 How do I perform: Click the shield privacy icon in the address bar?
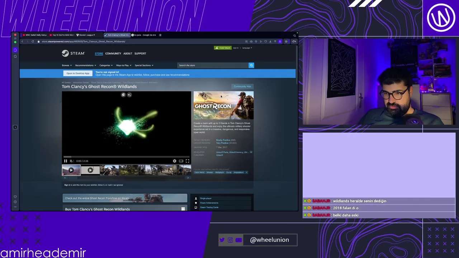256,42
